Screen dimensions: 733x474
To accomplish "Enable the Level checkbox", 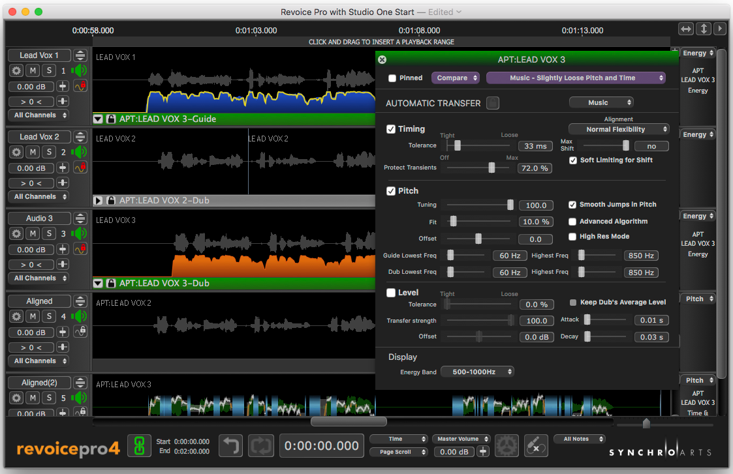I will (x=391, y=293).
